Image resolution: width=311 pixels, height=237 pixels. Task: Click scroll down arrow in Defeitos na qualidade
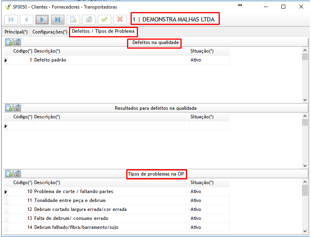305,100
